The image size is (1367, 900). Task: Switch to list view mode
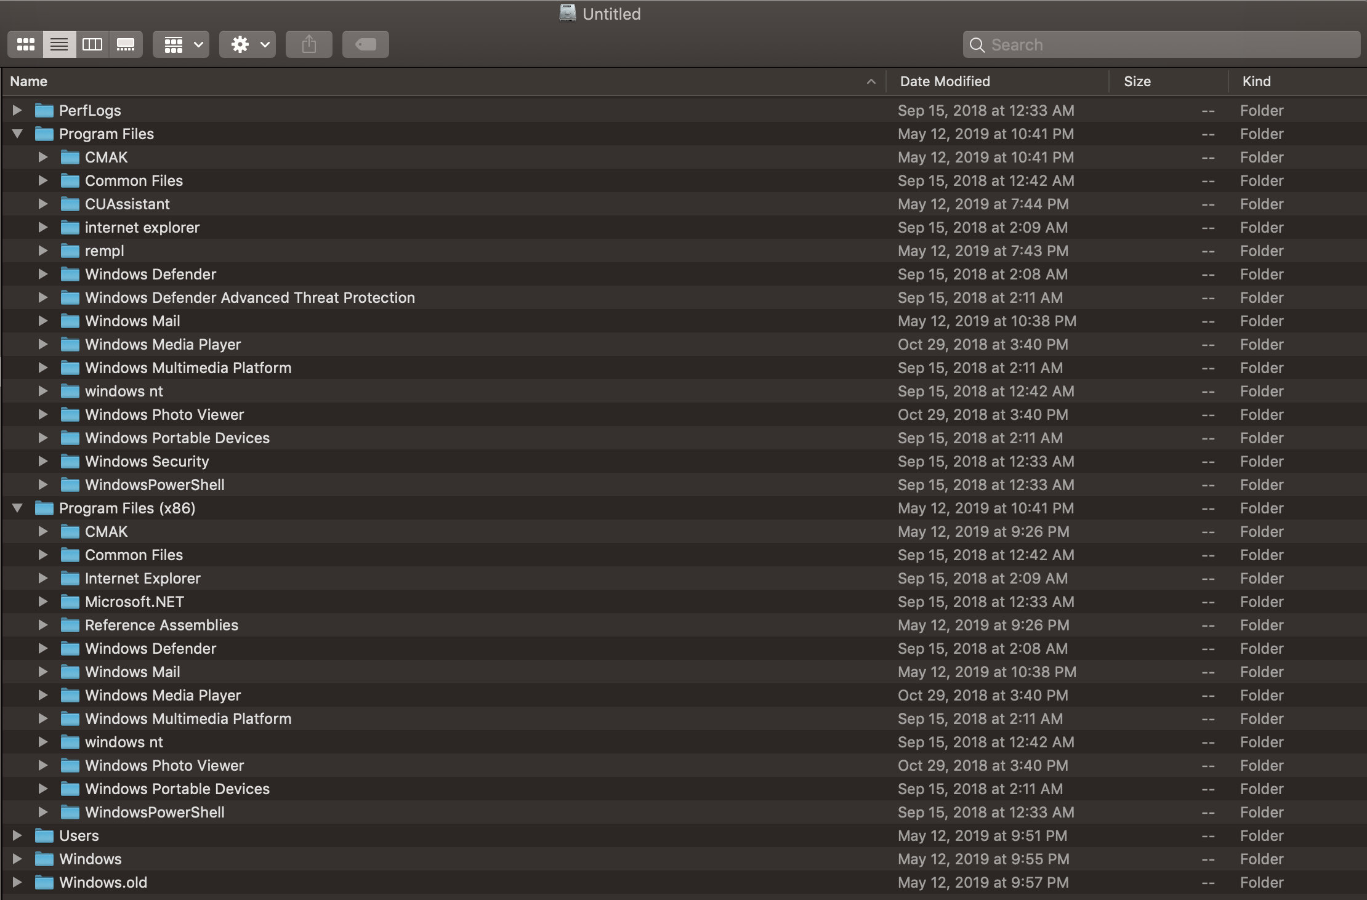click(59, 44)
